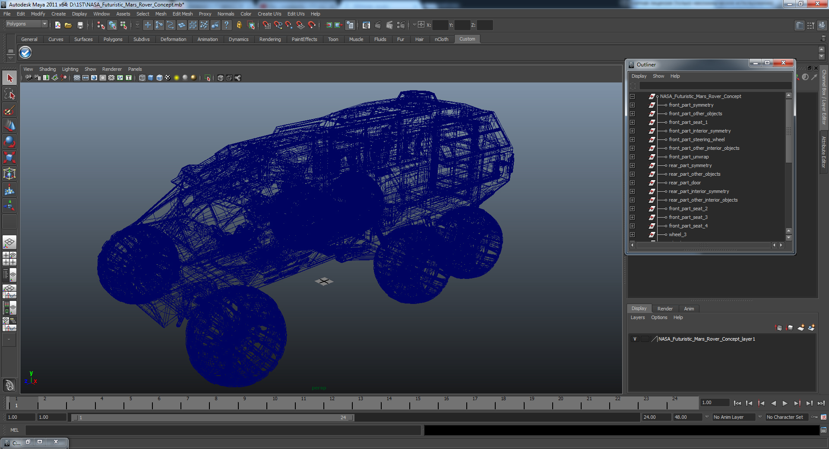Click the playback range slider bar

(x=212, y=417)
